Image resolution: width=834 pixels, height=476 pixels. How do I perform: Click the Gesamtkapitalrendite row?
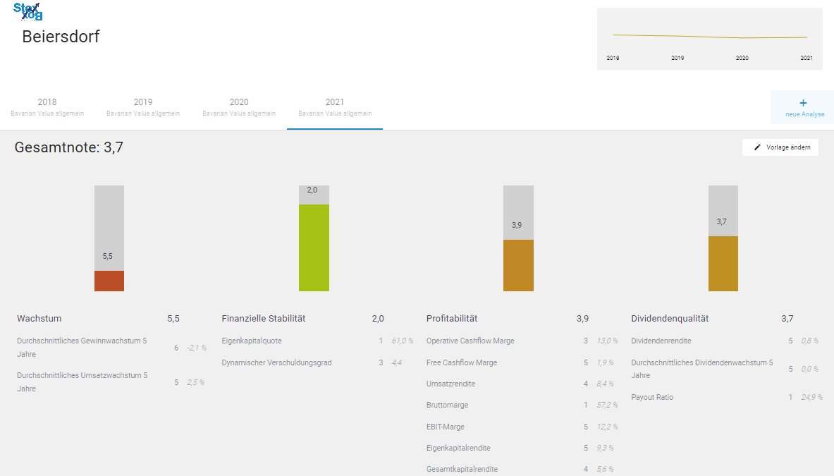(522, 470)
